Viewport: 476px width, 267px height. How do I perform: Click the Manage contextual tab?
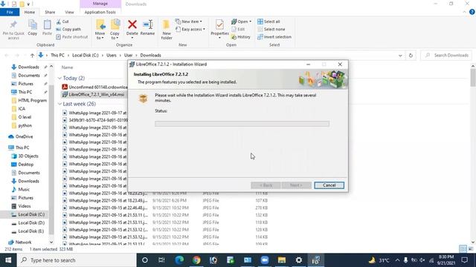100,4
